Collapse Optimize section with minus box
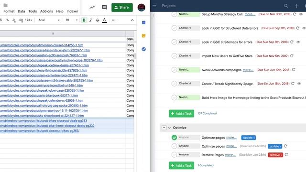306x172 pixels. pos(164,128)
